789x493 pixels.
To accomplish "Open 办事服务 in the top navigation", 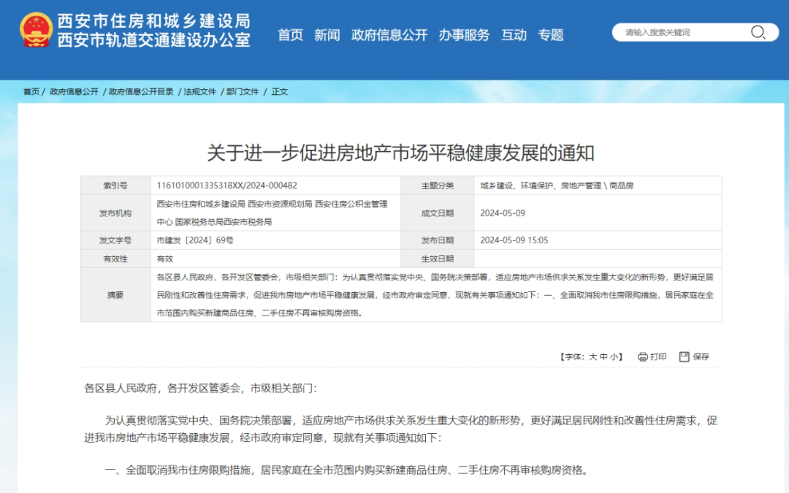I will 464,35.
